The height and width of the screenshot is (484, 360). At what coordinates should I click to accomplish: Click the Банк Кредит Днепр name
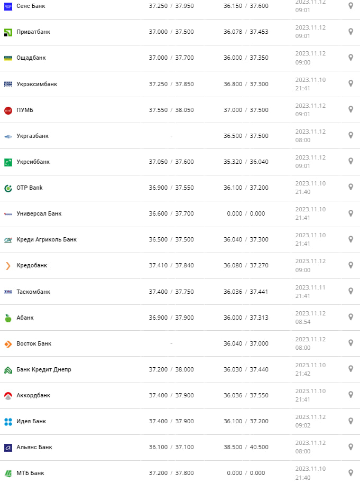tap(44, 370)
